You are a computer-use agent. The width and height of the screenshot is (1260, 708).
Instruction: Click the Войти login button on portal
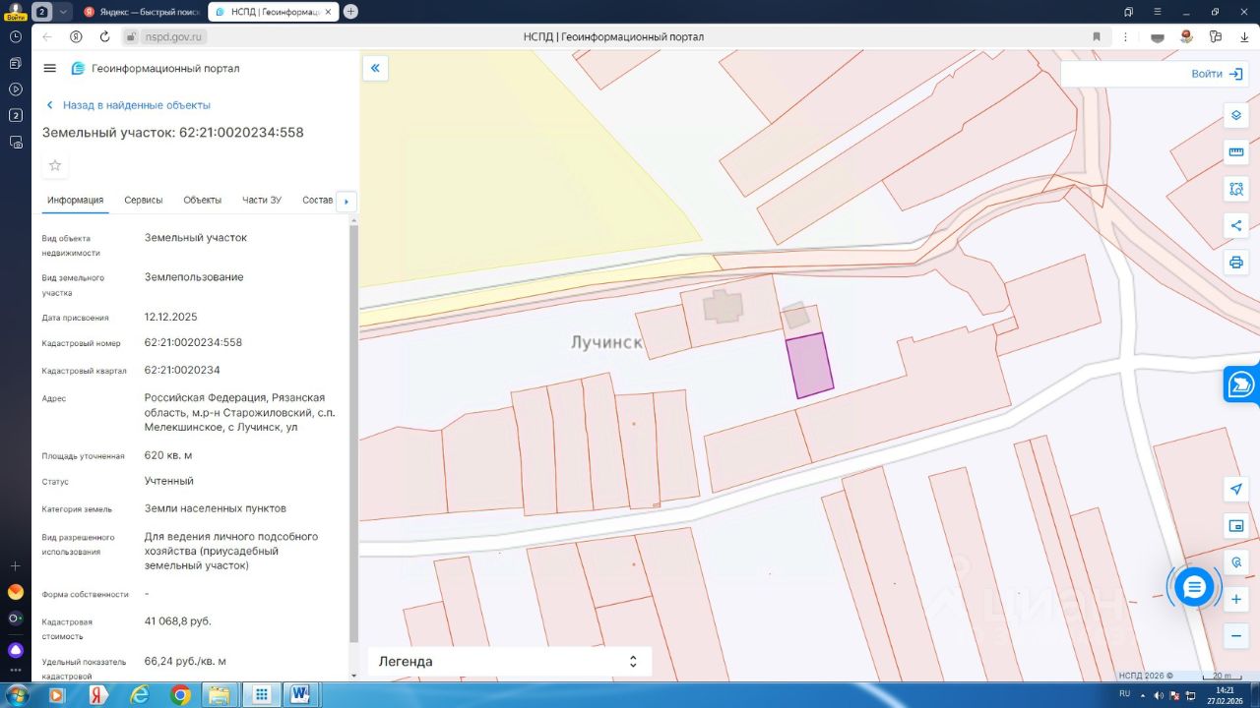1217,74
